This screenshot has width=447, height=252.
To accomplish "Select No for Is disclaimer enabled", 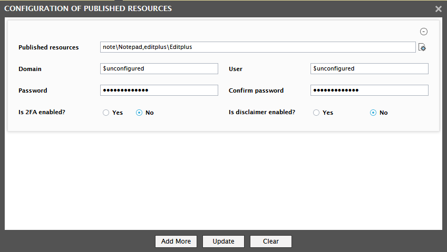I will coord(373,113).
